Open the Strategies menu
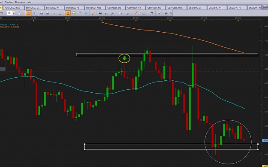This screenshot has width=268, height=167. (20, 2)
